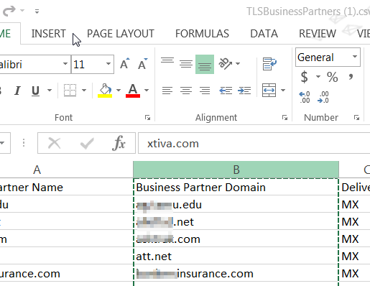The height and width of the screenshot is (286, 370).
Task: Toggle Wrap Text
Action: (269, 64)
